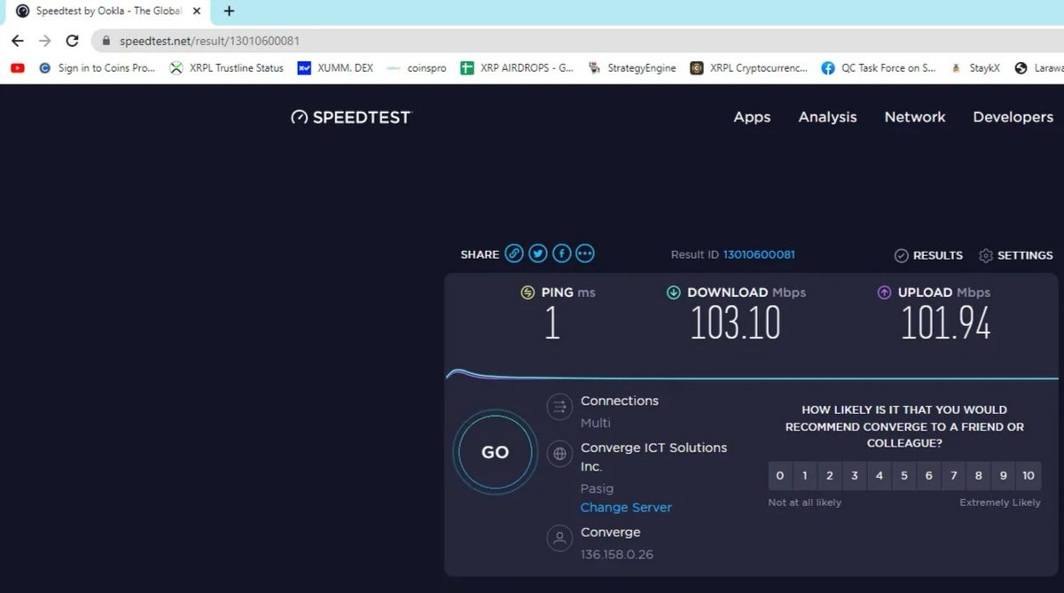Open RESULTS history

pos(928,255)
